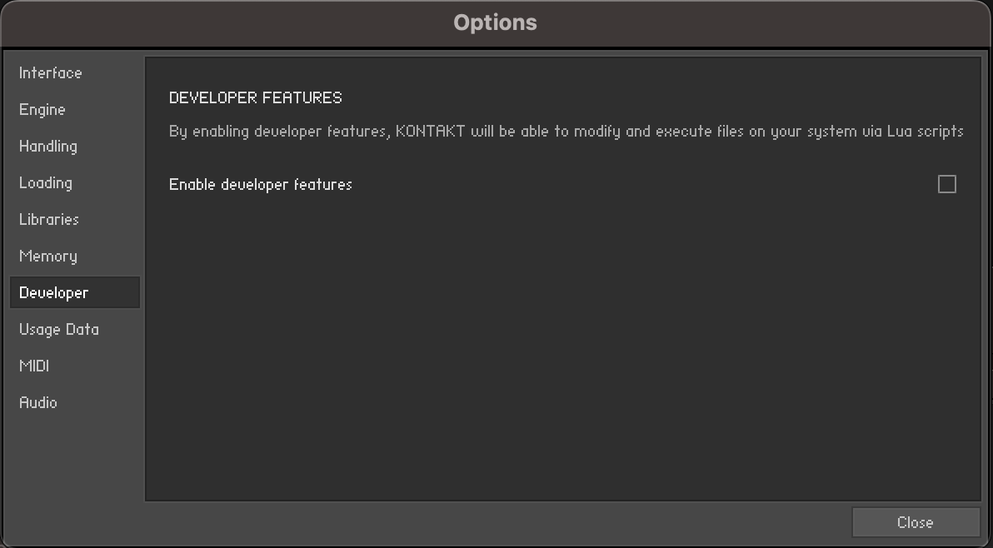Viewport: 993px width, 548px height.
Task: Open the Libraries tab
Action: tap(49, 220)
